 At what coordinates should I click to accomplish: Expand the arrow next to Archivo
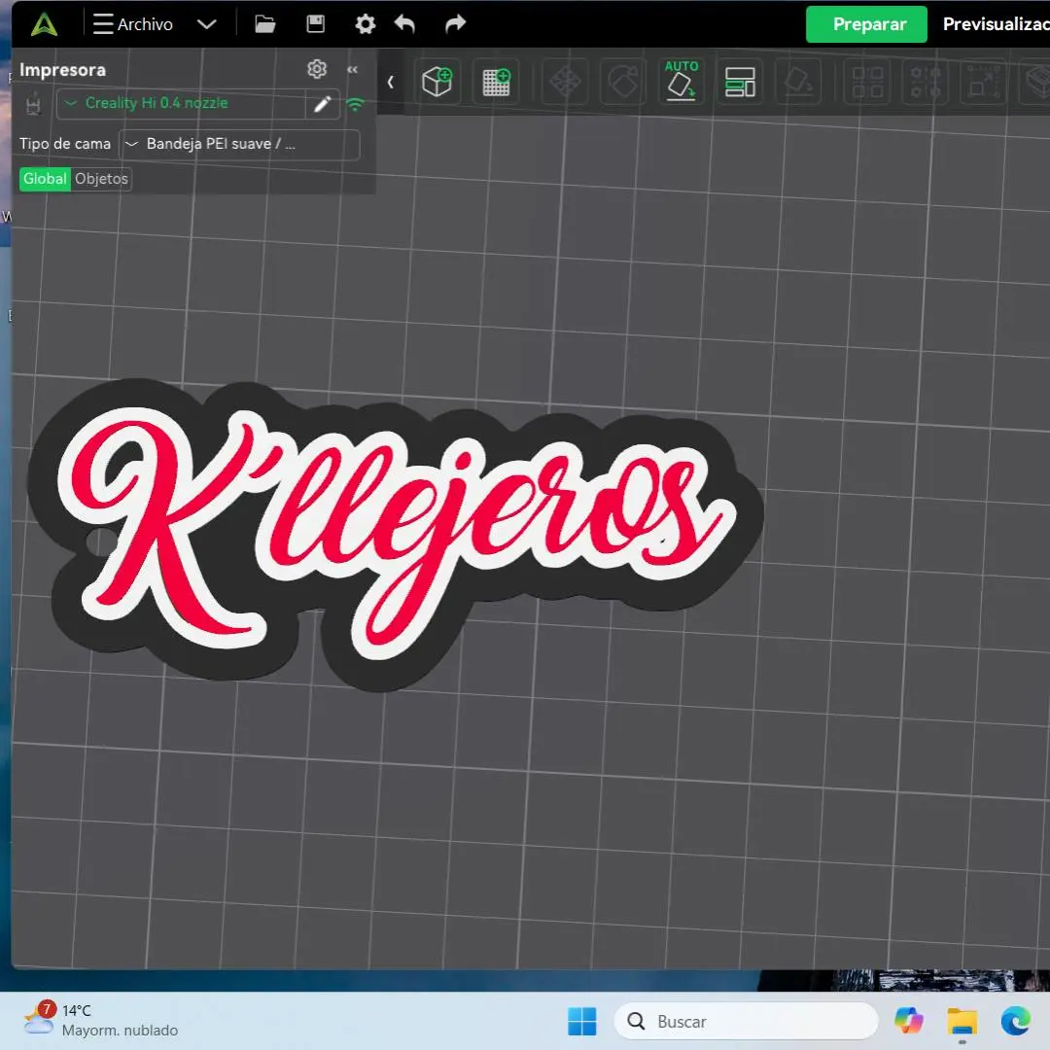click(206, 24)
